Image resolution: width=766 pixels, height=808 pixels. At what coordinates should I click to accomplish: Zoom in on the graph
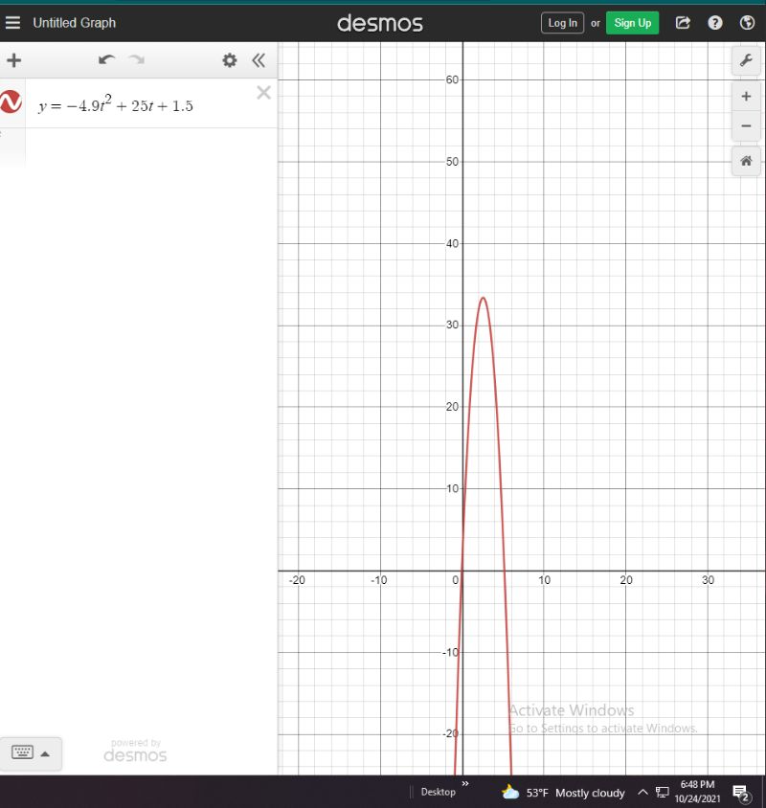click(746, 97)
